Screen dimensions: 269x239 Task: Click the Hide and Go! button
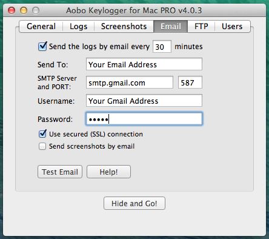(134, 203)
